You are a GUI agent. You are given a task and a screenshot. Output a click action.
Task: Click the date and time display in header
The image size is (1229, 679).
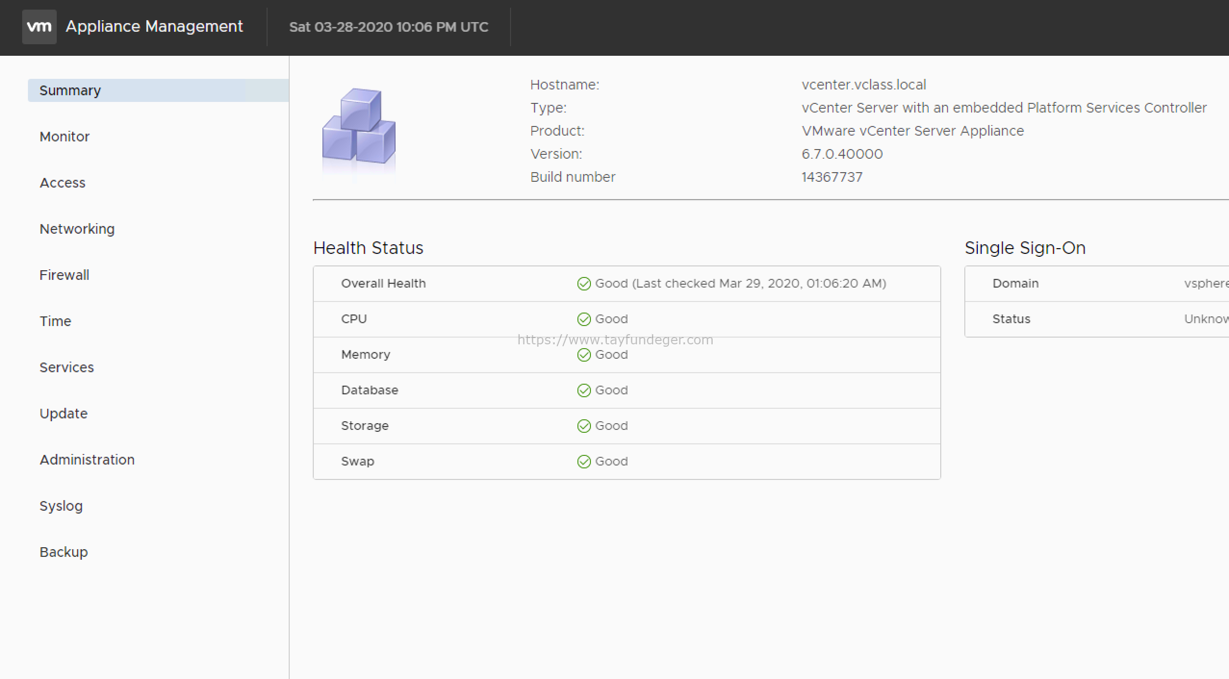click(x=389, y=27)
